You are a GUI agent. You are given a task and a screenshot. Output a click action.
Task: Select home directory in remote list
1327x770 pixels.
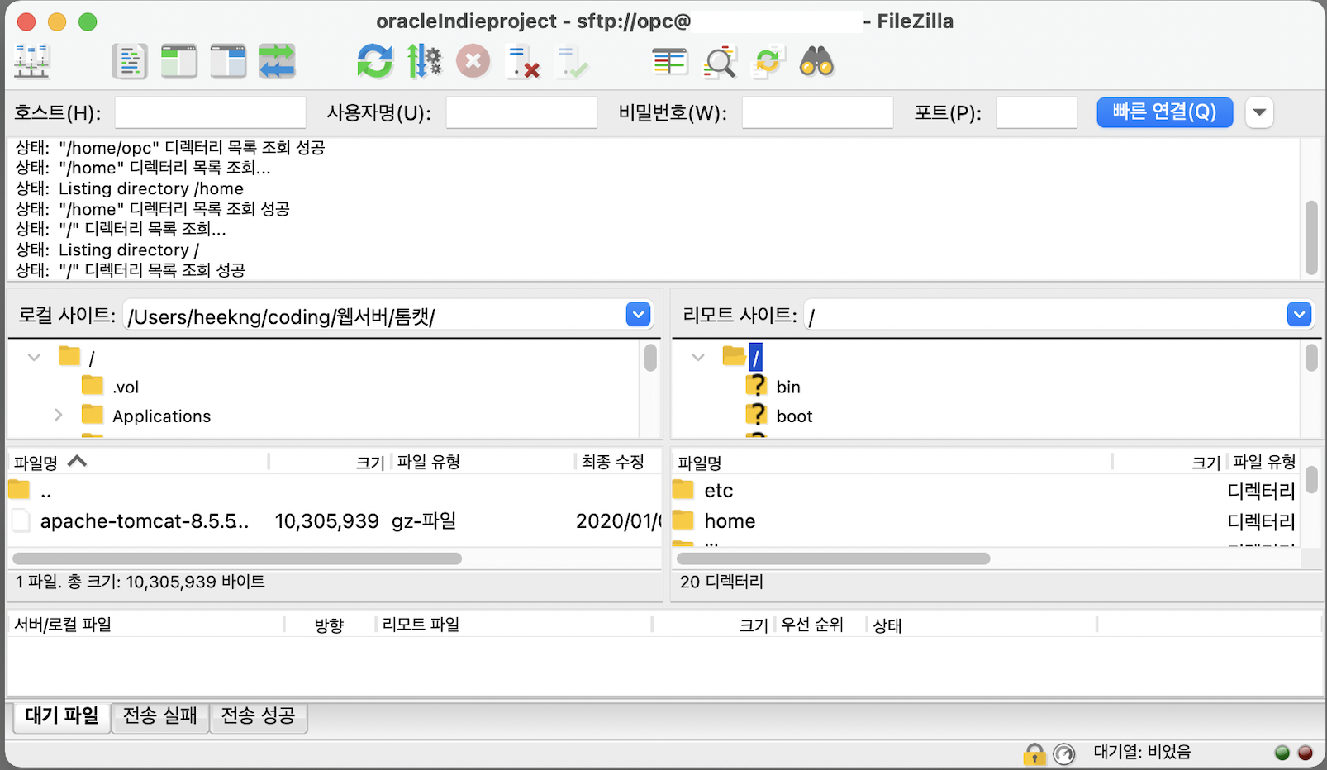tap(986, 521)
